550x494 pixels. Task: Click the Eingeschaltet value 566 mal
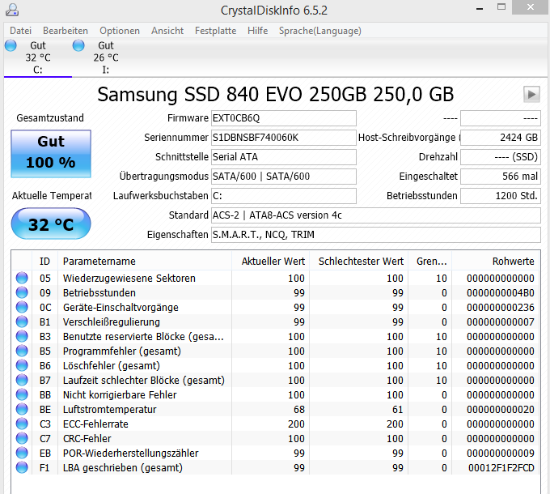click(x=501, y=177)
